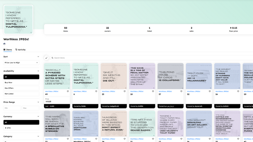The width and height of the screenshot is (253, 142).
Task: Collapse the Sort section
Action: 38,57
